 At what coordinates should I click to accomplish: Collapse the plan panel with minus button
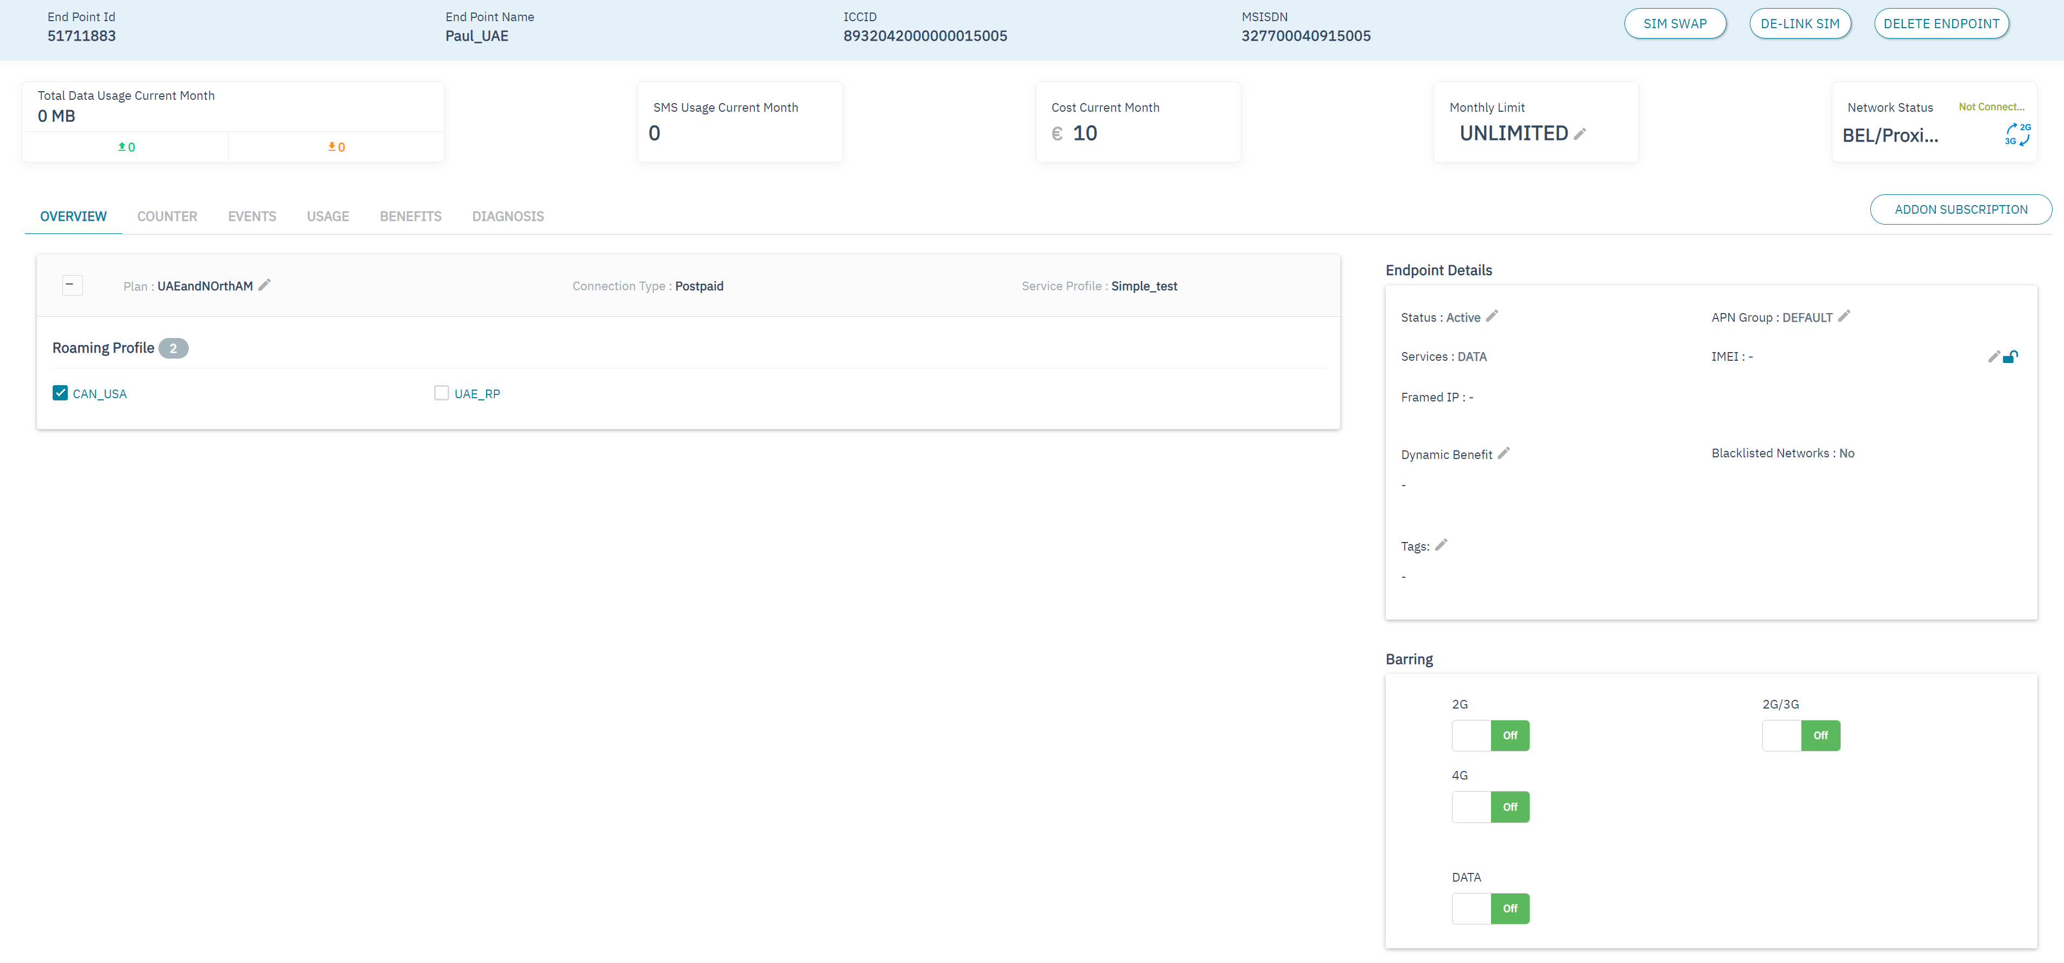[x=72, y=285]
